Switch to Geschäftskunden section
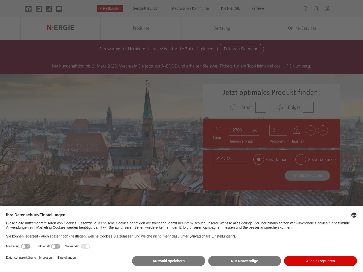 click(x=146, y=8)
